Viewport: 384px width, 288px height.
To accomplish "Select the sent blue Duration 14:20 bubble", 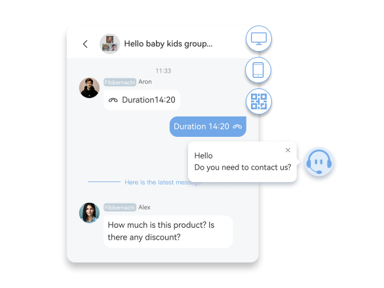I will click(208, 126).
